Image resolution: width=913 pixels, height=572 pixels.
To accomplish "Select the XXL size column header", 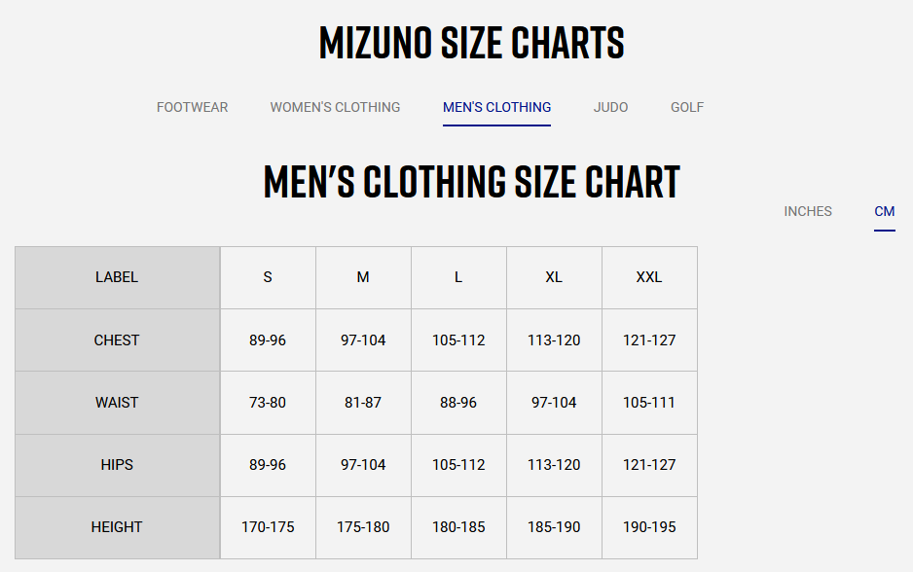I will (x=649, y=277).
